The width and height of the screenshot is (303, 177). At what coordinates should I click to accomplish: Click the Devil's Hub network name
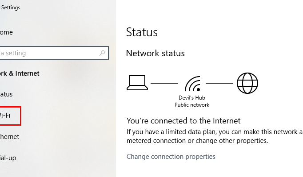coord(191,98)
